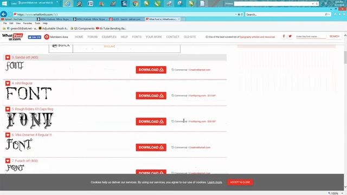This screenshot has height=195, width=347.
Task: Open the '4. nihil Regular' title link
Action: click(x=22, y=83)
